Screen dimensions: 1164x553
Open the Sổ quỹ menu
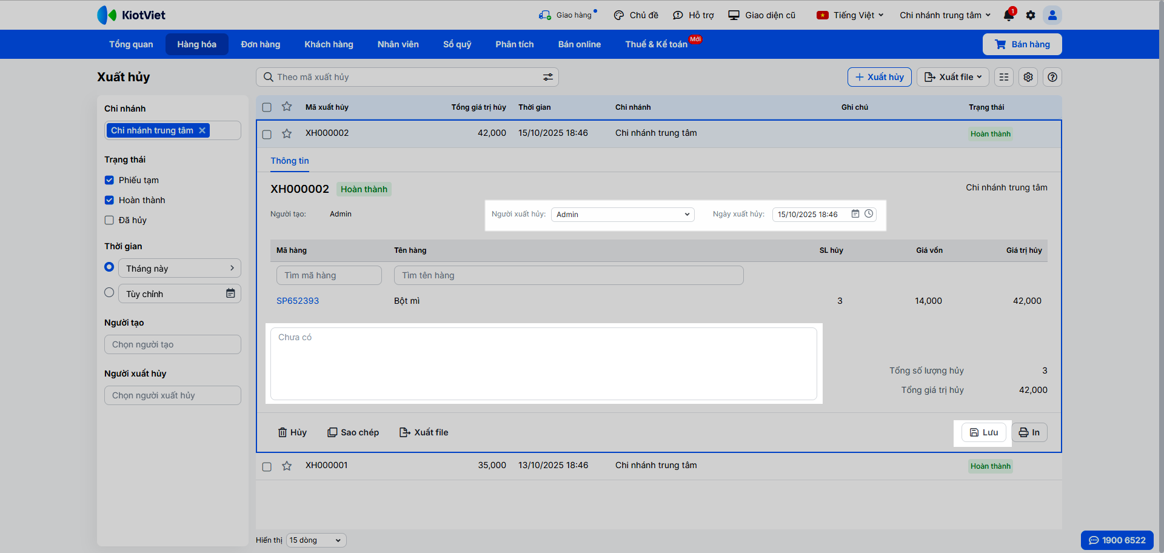click(x=457, y=44)
